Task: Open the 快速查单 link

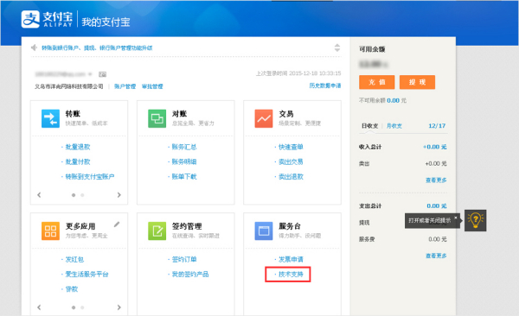Action: [x=291, y=147]
